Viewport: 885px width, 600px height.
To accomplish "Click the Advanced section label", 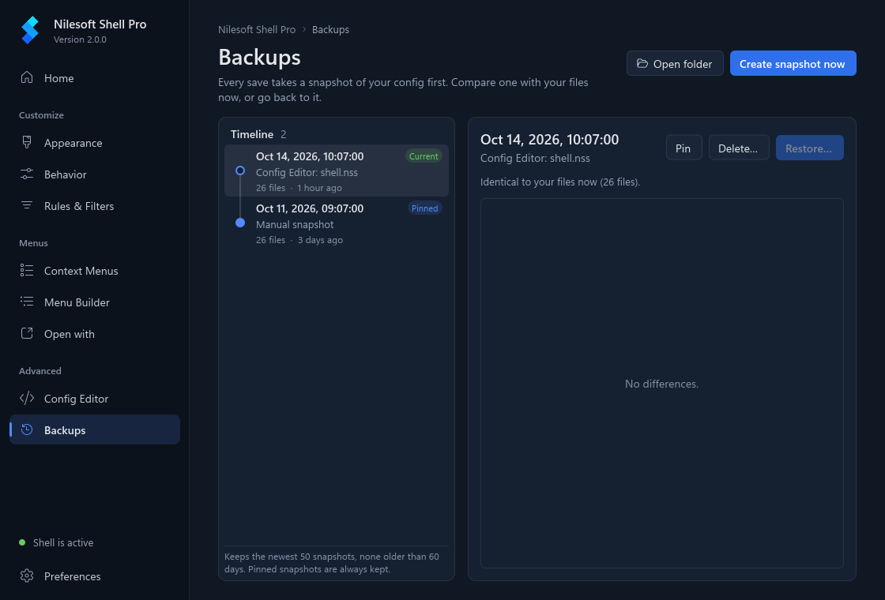I will 40,371.
